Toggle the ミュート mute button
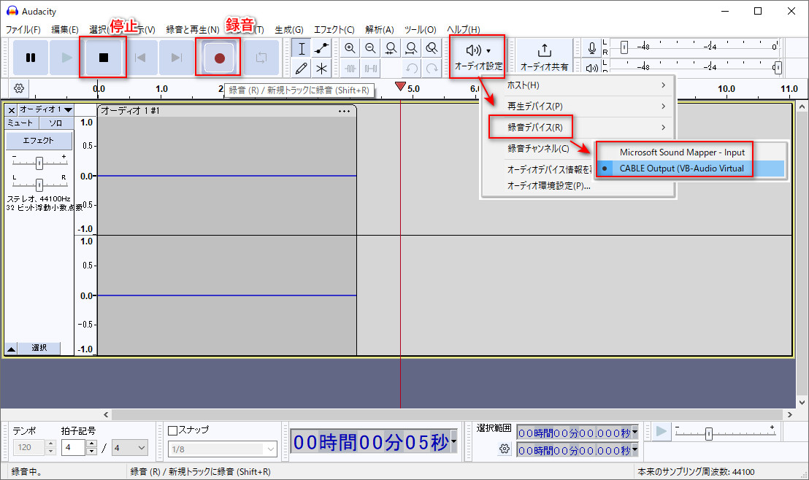The width and height of the screenshot is (809, 480). point(21,123)
